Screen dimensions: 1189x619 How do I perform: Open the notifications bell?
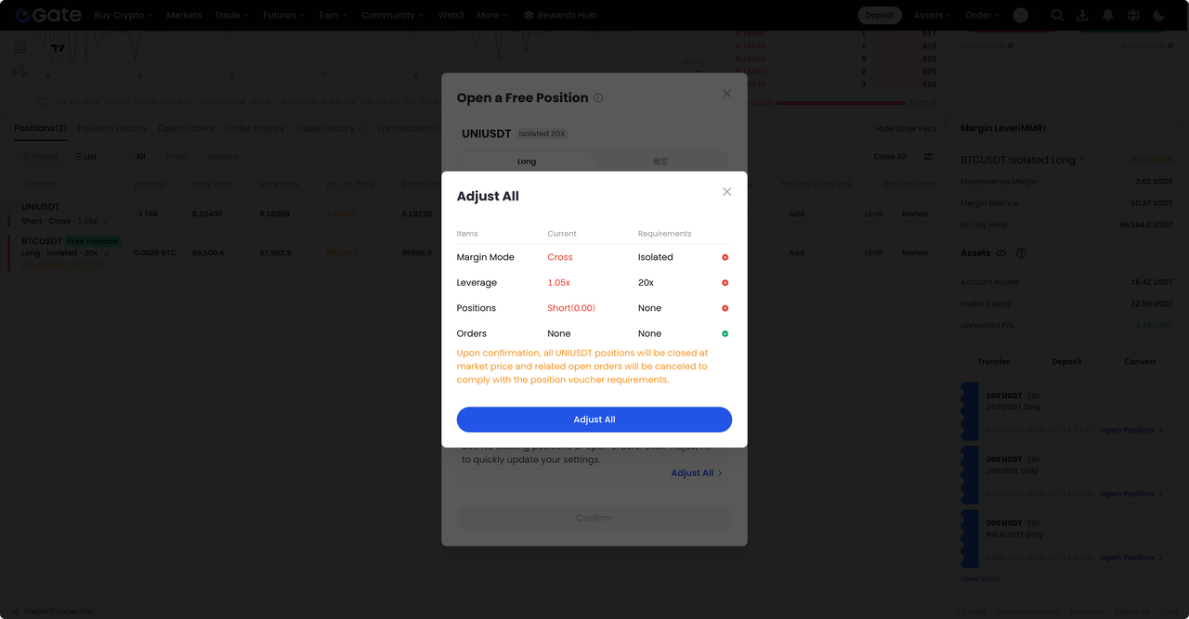point(1107,15)
